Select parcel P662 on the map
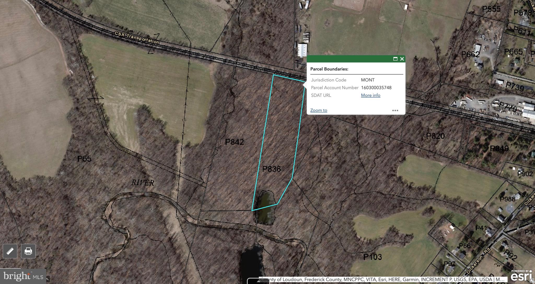The height and width of the screenshot is (284, 535). (470, 54)
